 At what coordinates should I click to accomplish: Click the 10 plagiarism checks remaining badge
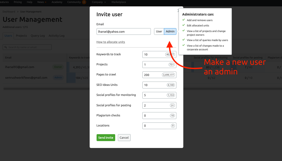point(172,116)
